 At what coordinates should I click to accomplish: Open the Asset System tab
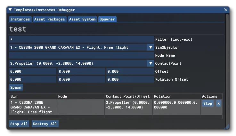82,19
